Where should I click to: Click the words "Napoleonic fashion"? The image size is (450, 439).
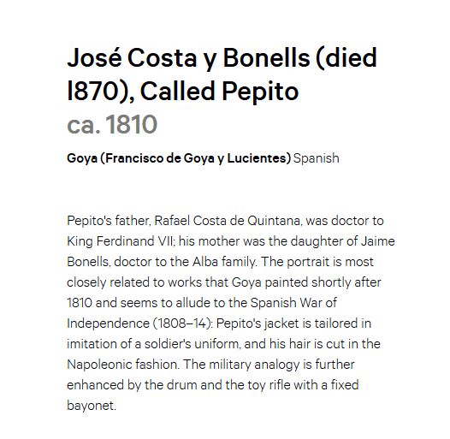(x=123, y=365)
